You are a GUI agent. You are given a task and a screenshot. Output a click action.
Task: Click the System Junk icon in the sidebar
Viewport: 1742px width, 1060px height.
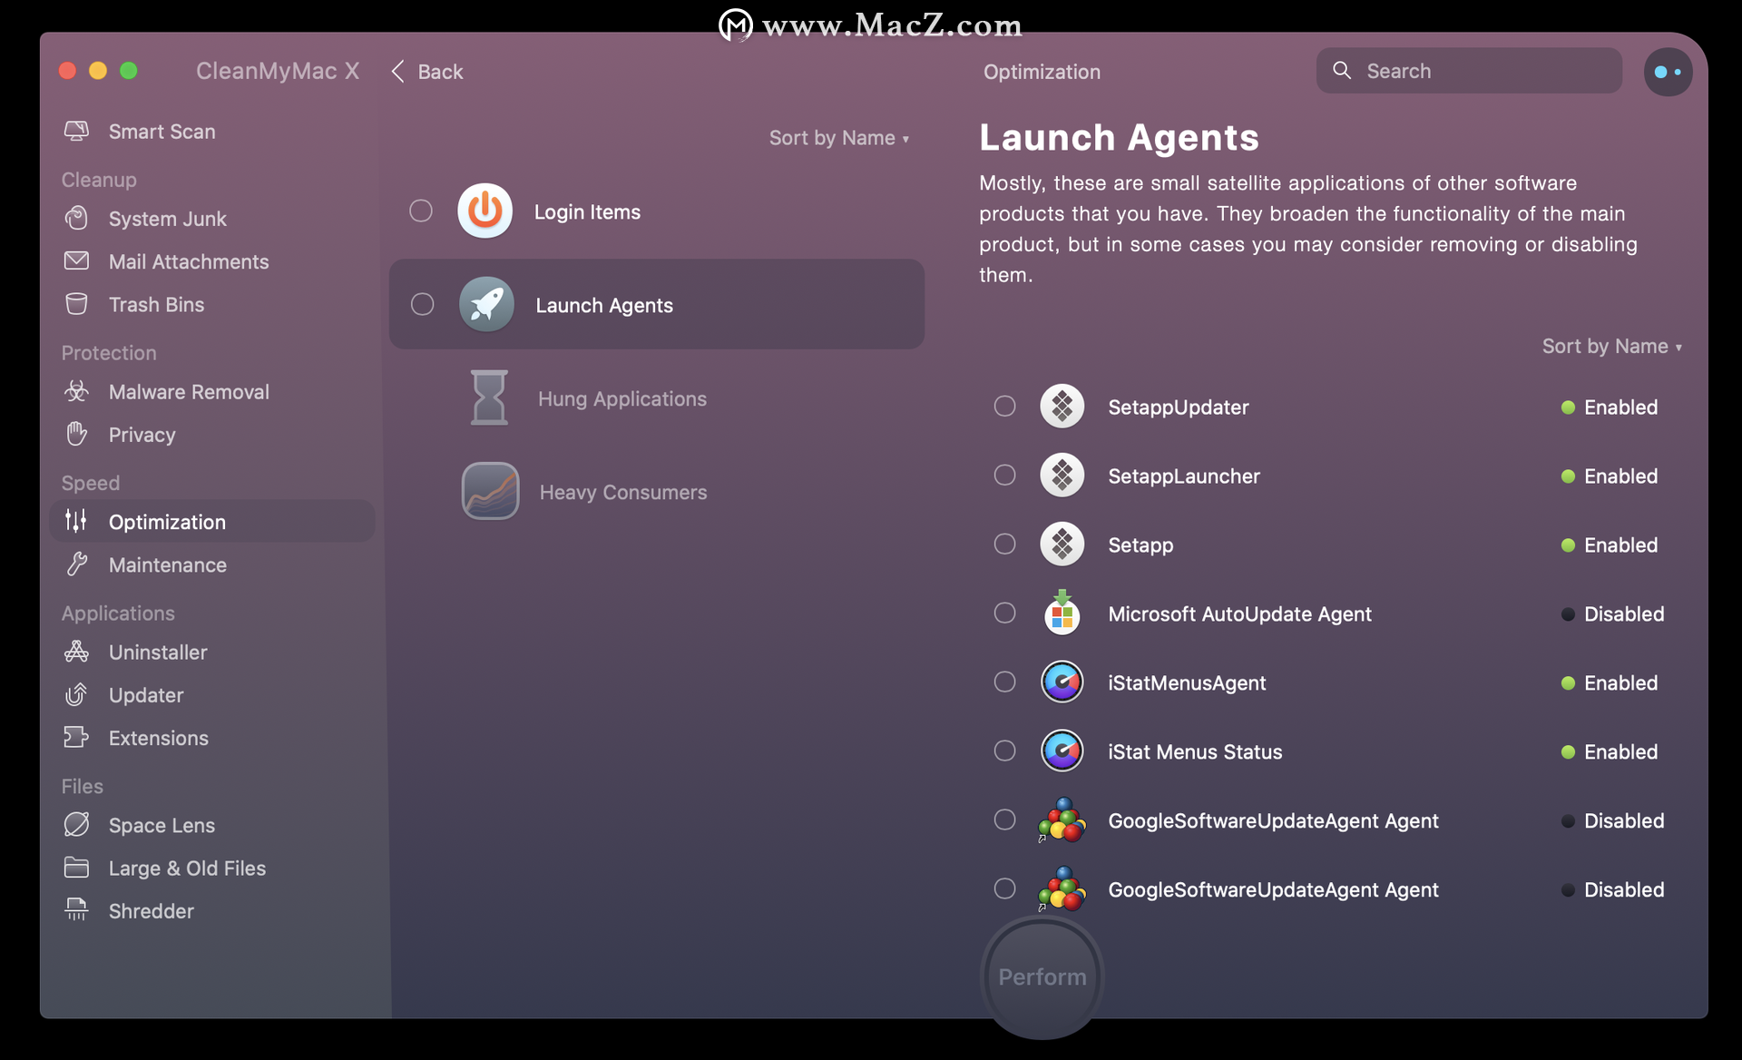[77, 219]
